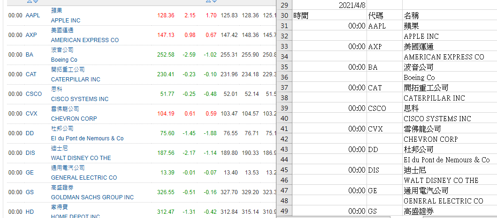Open the HD ticker link on the web page

point(30,211)
